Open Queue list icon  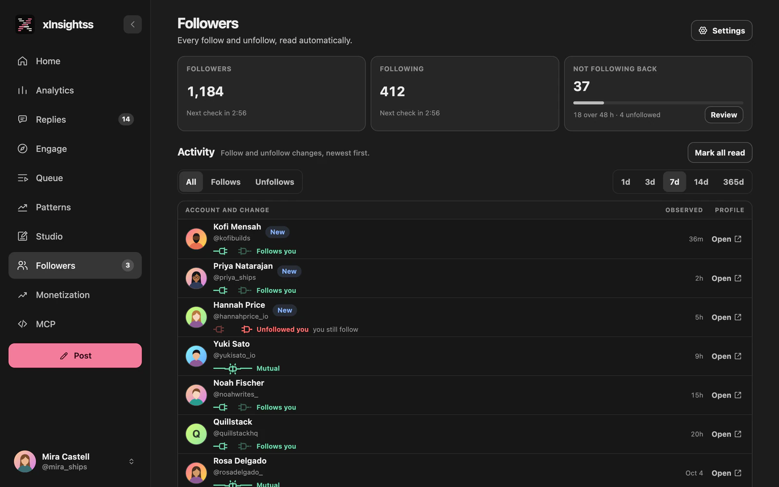pos(22,178)
